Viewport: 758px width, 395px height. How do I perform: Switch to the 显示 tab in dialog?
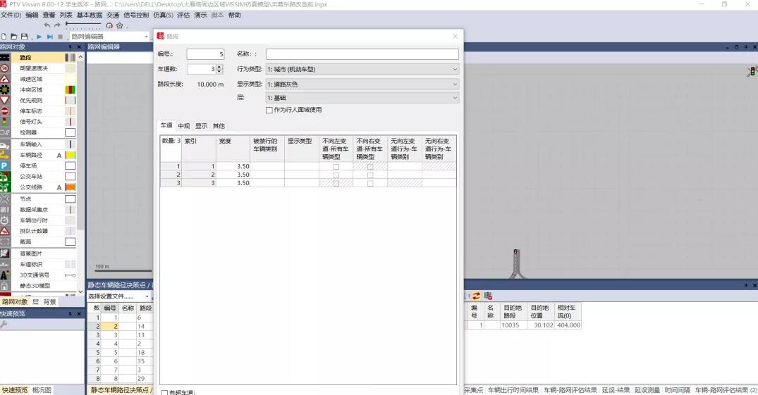tap(201, 126)
